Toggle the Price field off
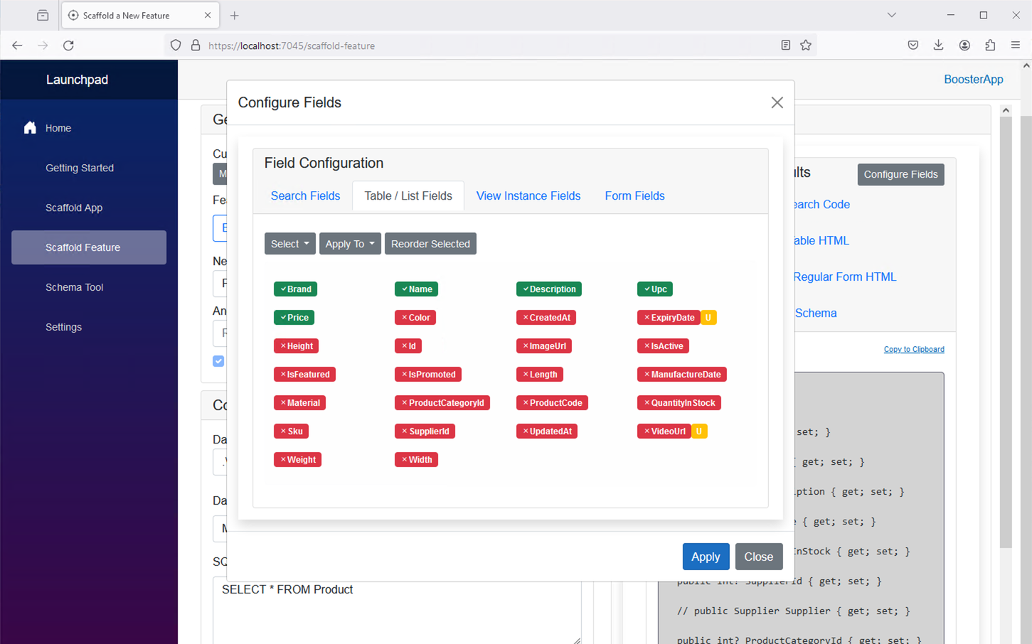1032x644 pixels. coord(294,318)
